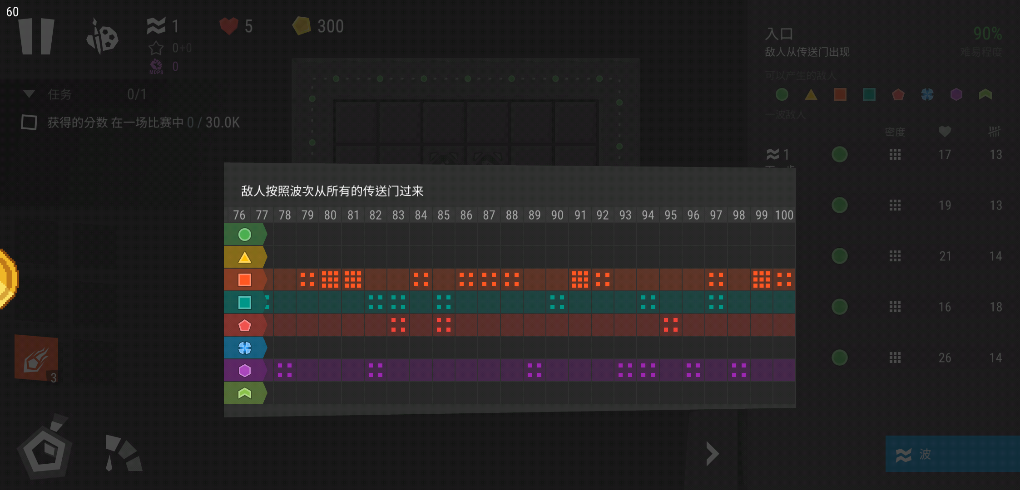Click the teal square enemy in 入口 panel

click(869, 94)
